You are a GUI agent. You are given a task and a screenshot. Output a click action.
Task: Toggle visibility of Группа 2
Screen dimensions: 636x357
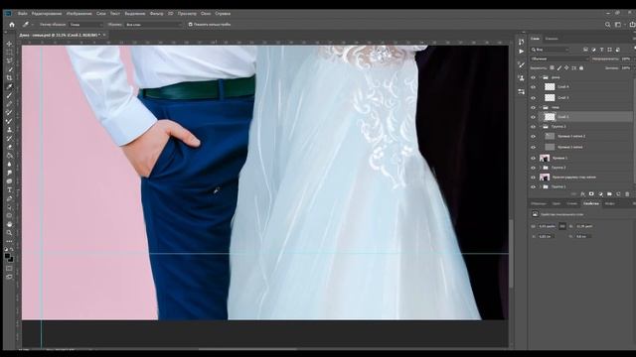[x=534, y=168]
